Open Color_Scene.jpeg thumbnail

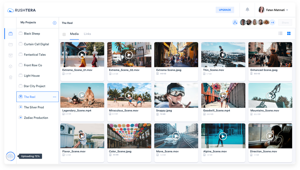[129, 136]
